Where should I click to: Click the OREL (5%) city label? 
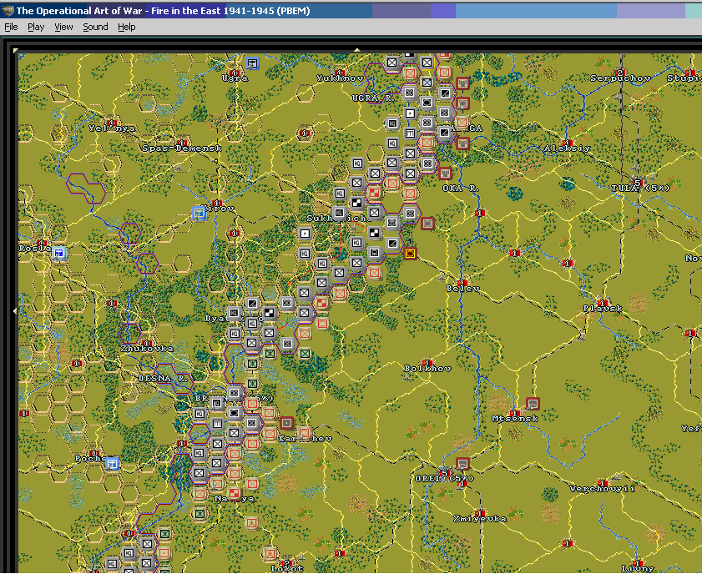[x=444, y=479]
